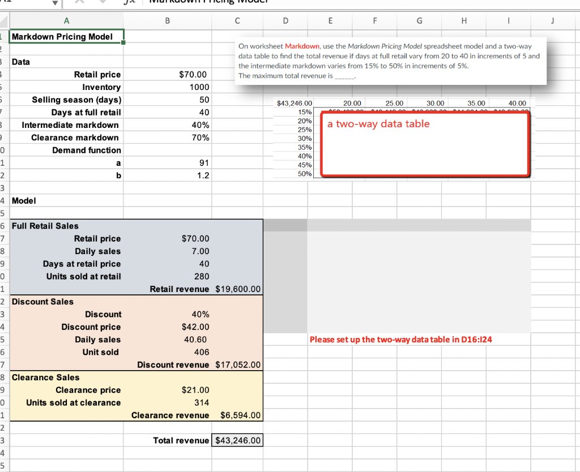Open the Name Box dropdown arrow
The width and height of the screenshot is (580, 472).
55,3
